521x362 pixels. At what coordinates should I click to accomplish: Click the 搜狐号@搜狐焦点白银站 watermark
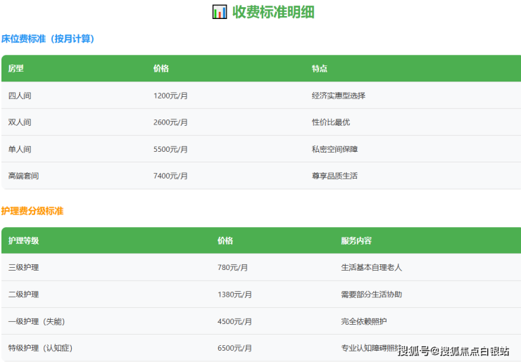click(453, 351)
